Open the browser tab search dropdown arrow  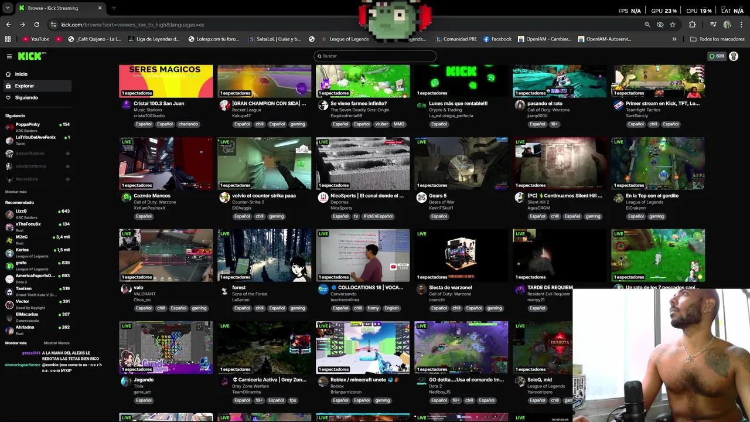[x=8, y=8]
